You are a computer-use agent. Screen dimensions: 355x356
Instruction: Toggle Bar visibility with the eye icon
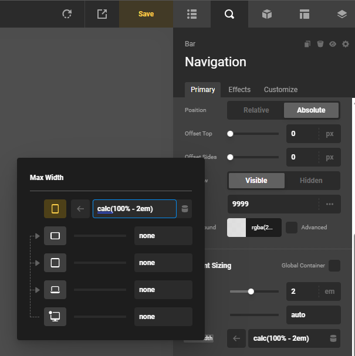[x=333, y=44]
